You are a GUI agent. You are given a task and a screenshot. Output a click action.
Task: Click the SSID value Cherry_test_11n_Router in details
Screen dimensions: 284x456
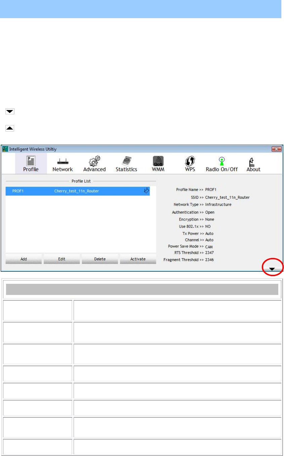228,197
